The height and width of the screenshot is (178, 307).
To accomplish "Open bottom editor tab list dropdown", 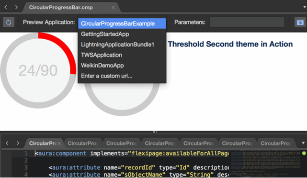I will click(x=303, y=143).
